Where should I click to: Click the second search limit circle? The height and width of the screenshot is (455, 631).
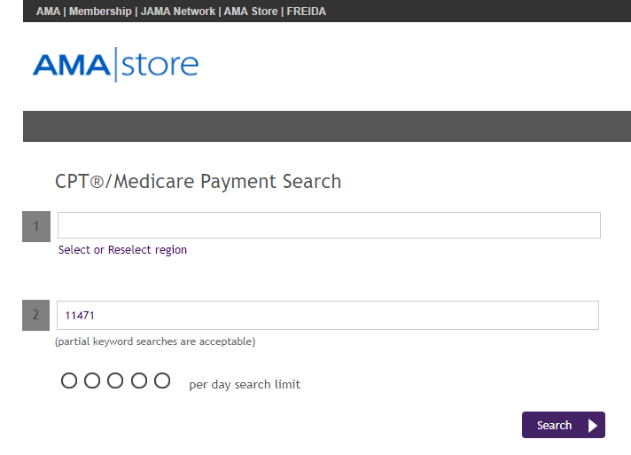click(92, 380)
